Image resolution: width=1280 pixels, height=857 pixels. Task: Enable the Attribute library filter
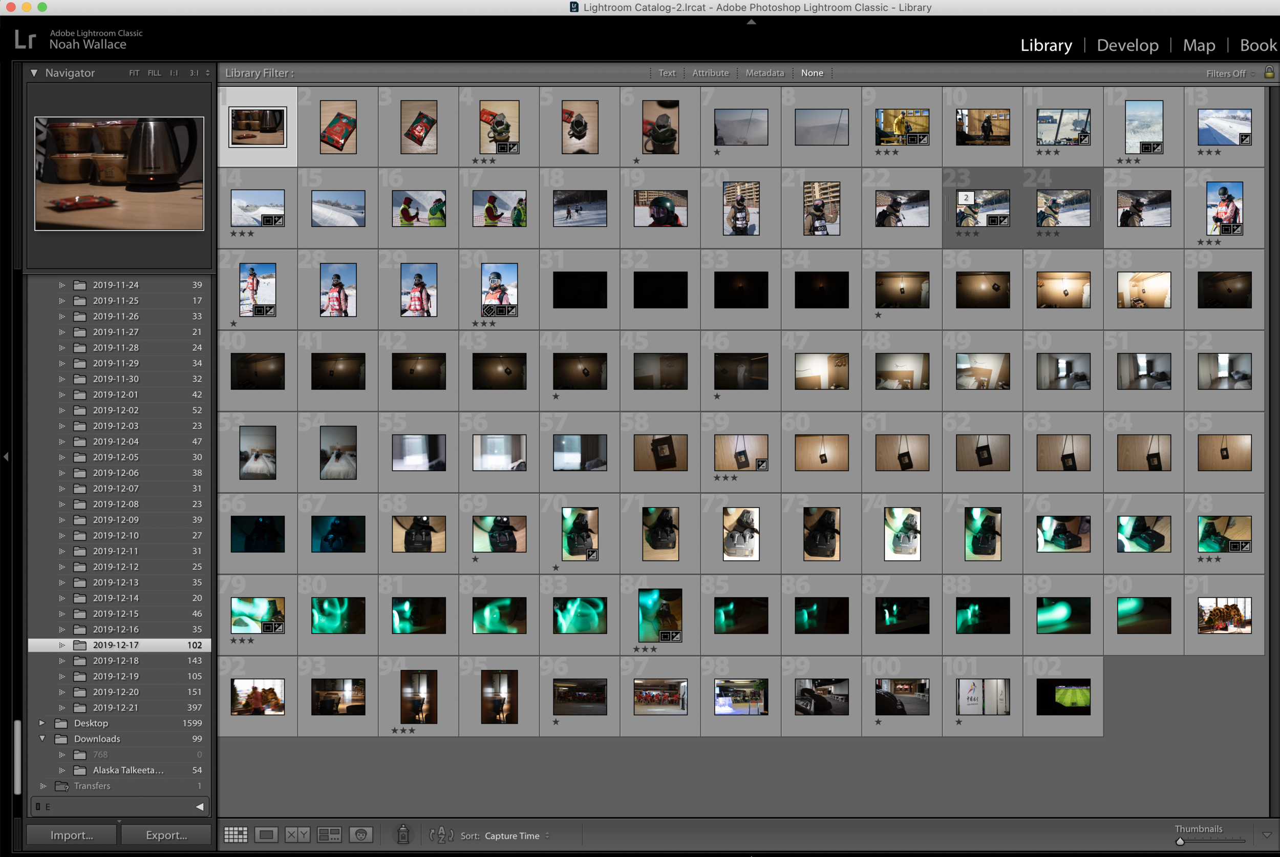coord(710,73)
